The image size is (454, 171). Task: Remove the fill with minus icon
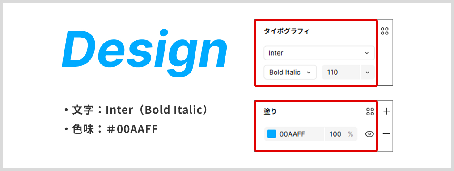(386, 133)
